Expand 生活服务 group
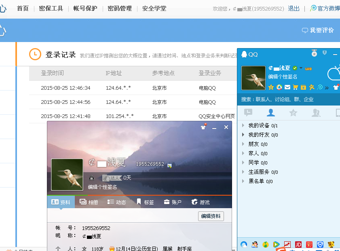Image resolution: width=340 pixels, height=251 pixels. (x=243, y=172)
